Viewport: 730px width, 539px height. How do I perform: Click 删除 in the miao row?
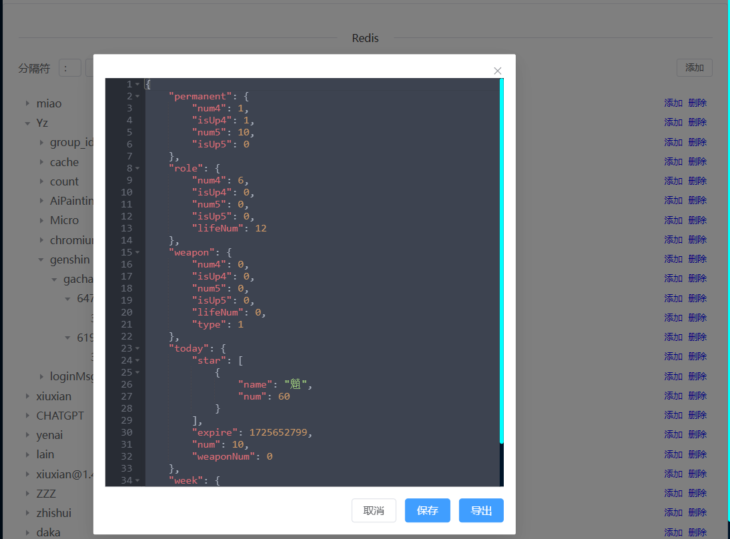coord(697,103)
